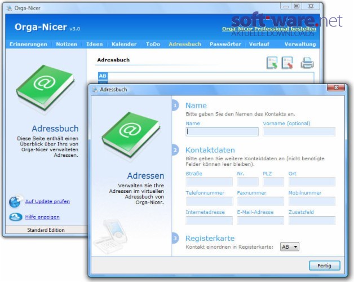
Task: Click the Ort input field
Action: (x=312, y=182)
